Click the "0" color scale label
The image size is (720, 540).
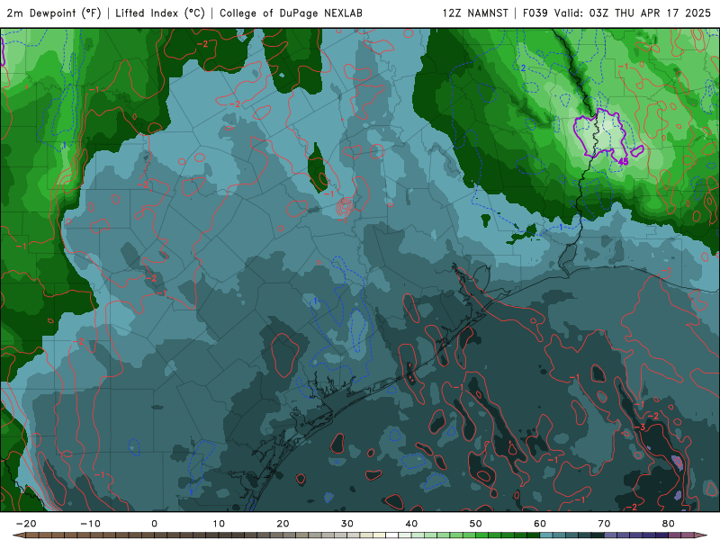coord(154,524)
